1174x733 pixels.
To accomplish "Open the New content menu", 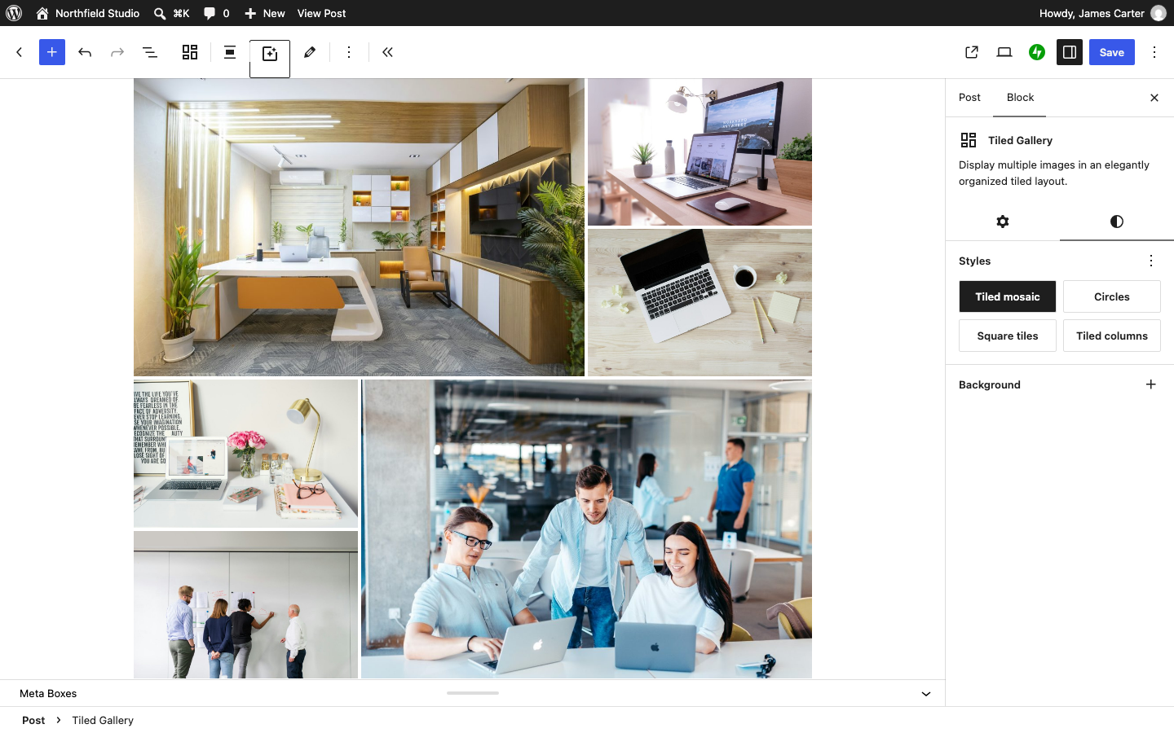I will click(265, 13).
